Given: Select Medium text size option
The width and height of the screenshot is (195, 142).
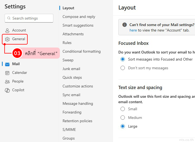Looking at the screenshot, I should [123, 118].
